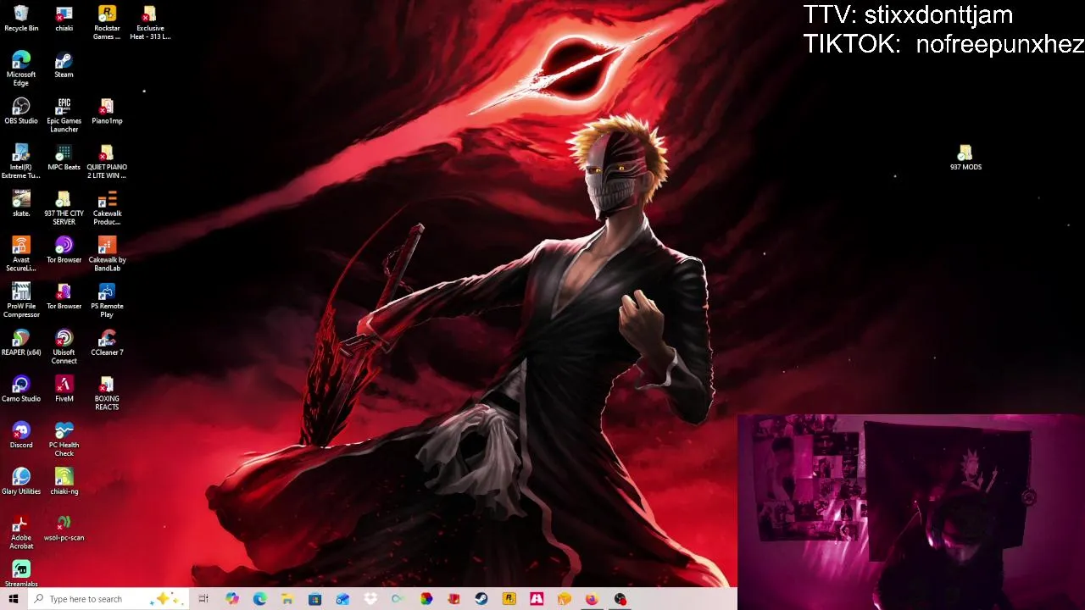The width and height of the screenshot is (1085, 610).
Task: Select the Discord desktop shortcut
Action: (x=21, y=435)
